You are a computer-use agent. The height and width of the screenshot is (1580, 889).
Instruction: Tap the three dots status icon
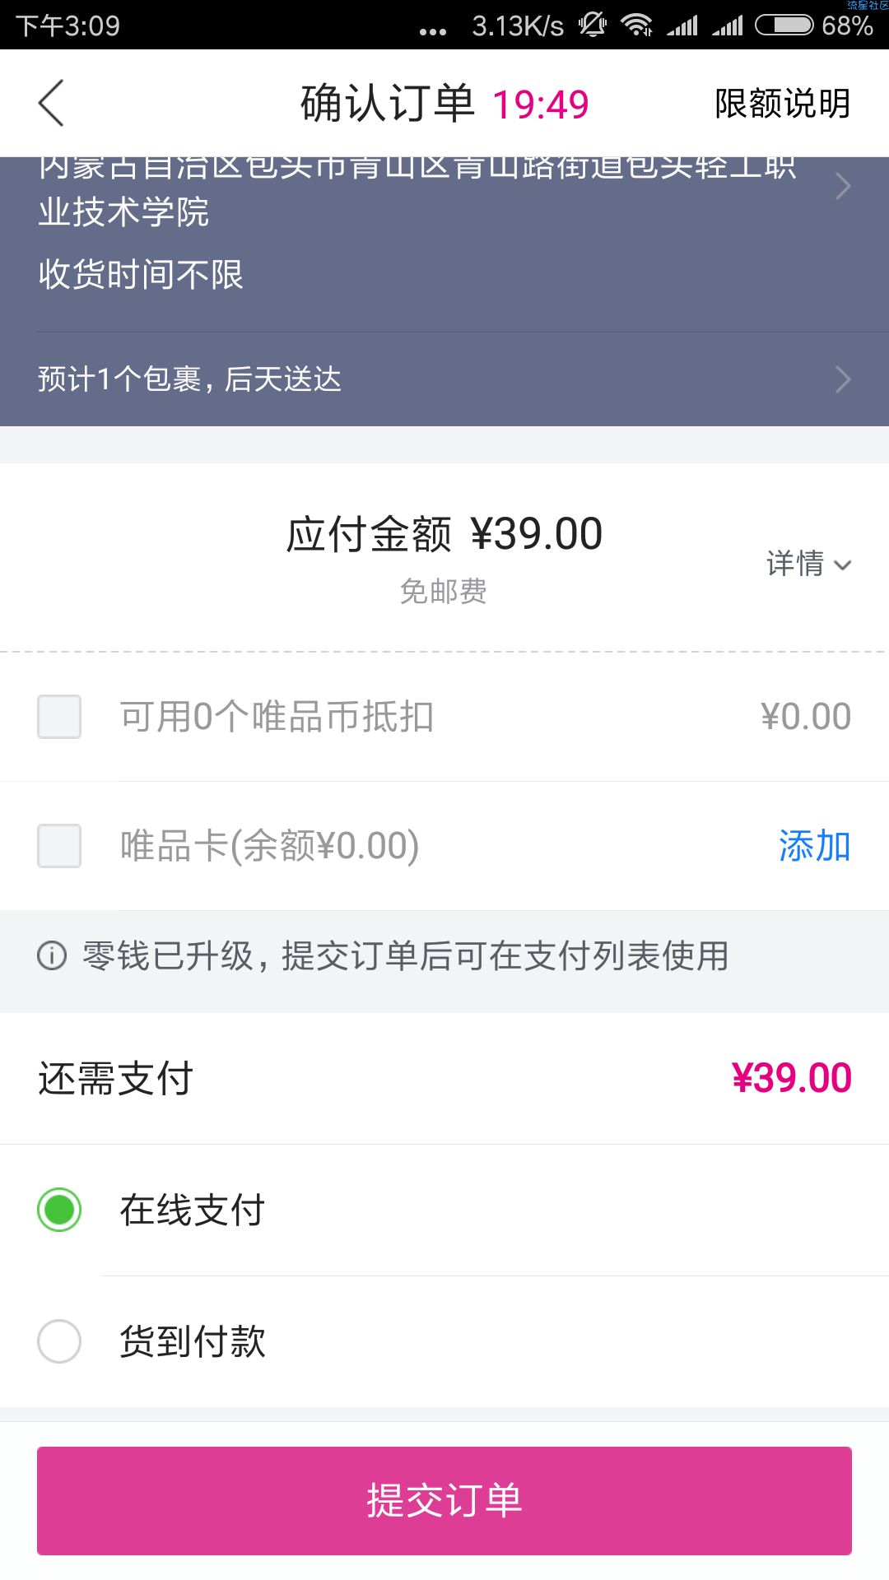pyautogui.click(x=433, y=32)
